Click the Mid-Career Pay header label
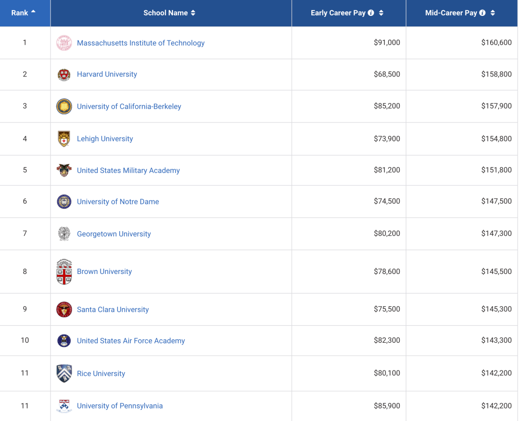Viewport: 519px width, 421px height. pos(451,13)
